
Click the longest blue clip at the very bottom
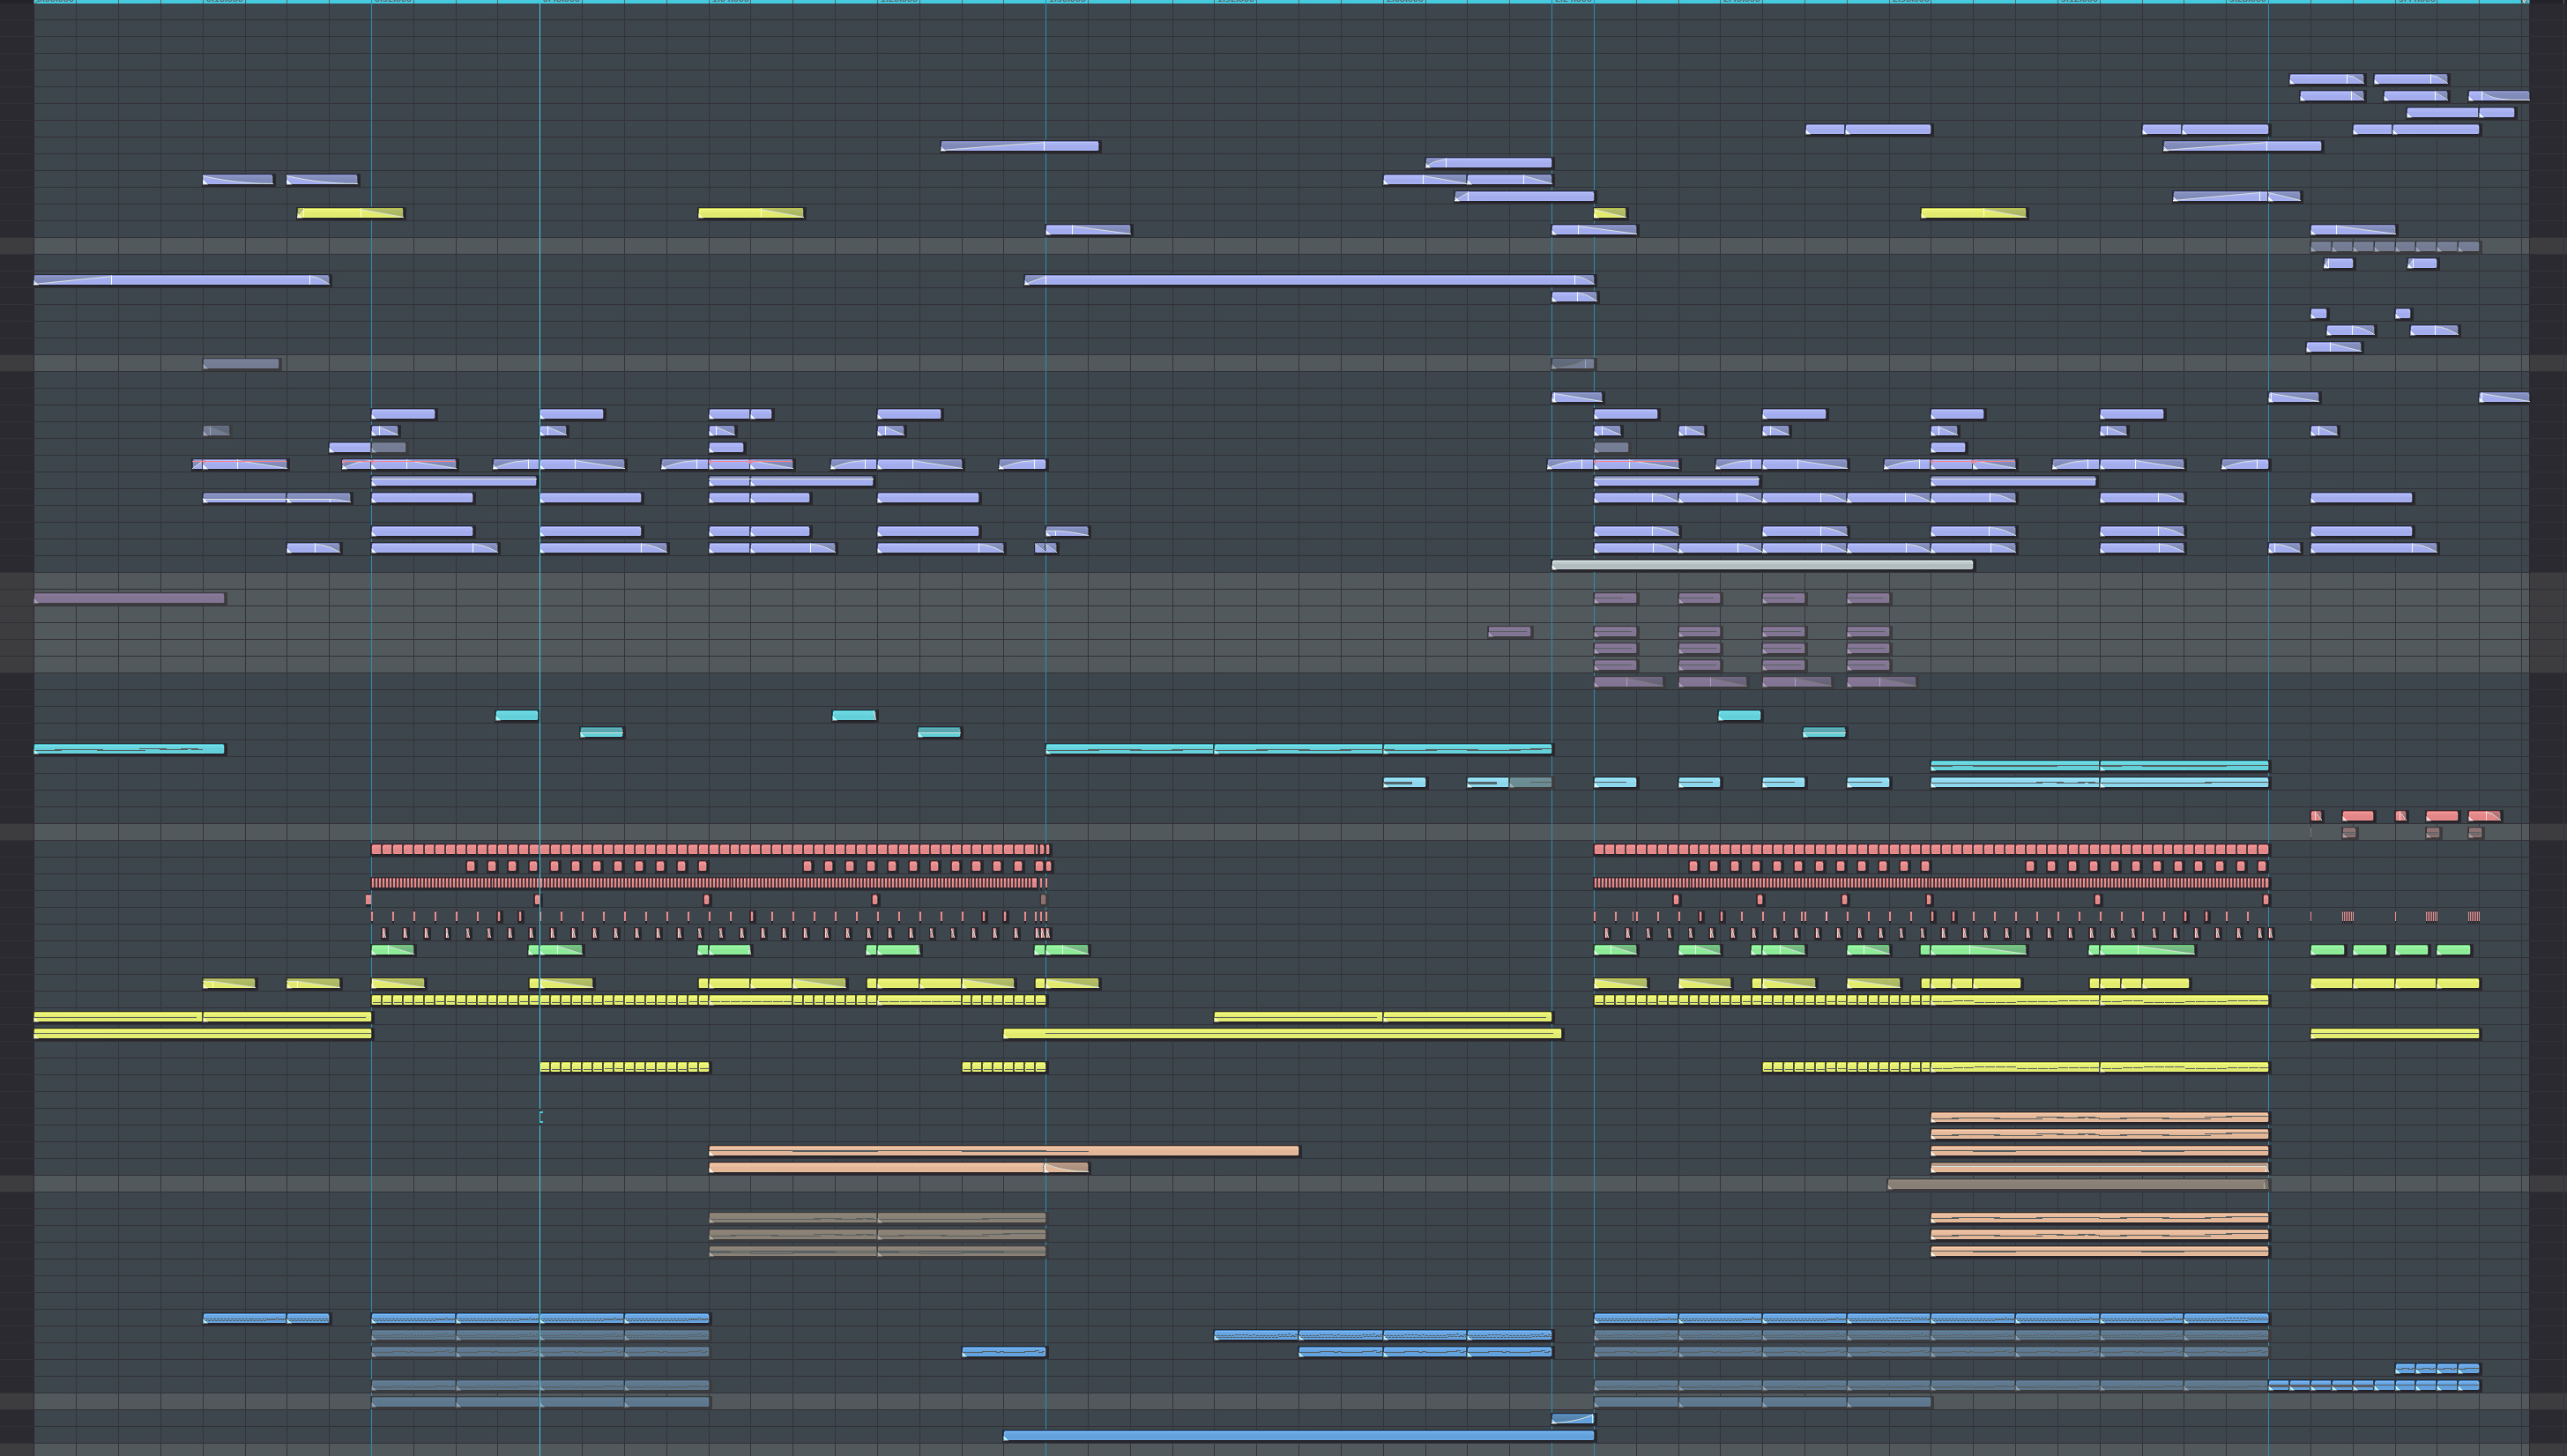pos(1298,1436)
